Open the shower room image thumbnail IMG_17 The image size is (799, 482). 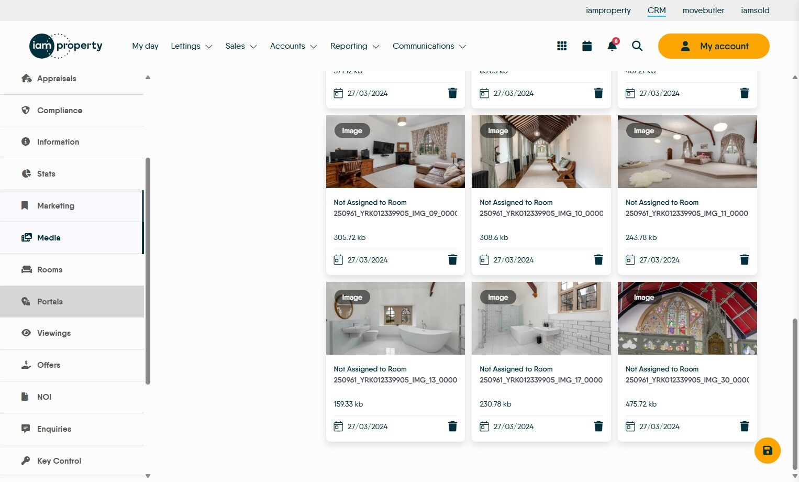541,318
